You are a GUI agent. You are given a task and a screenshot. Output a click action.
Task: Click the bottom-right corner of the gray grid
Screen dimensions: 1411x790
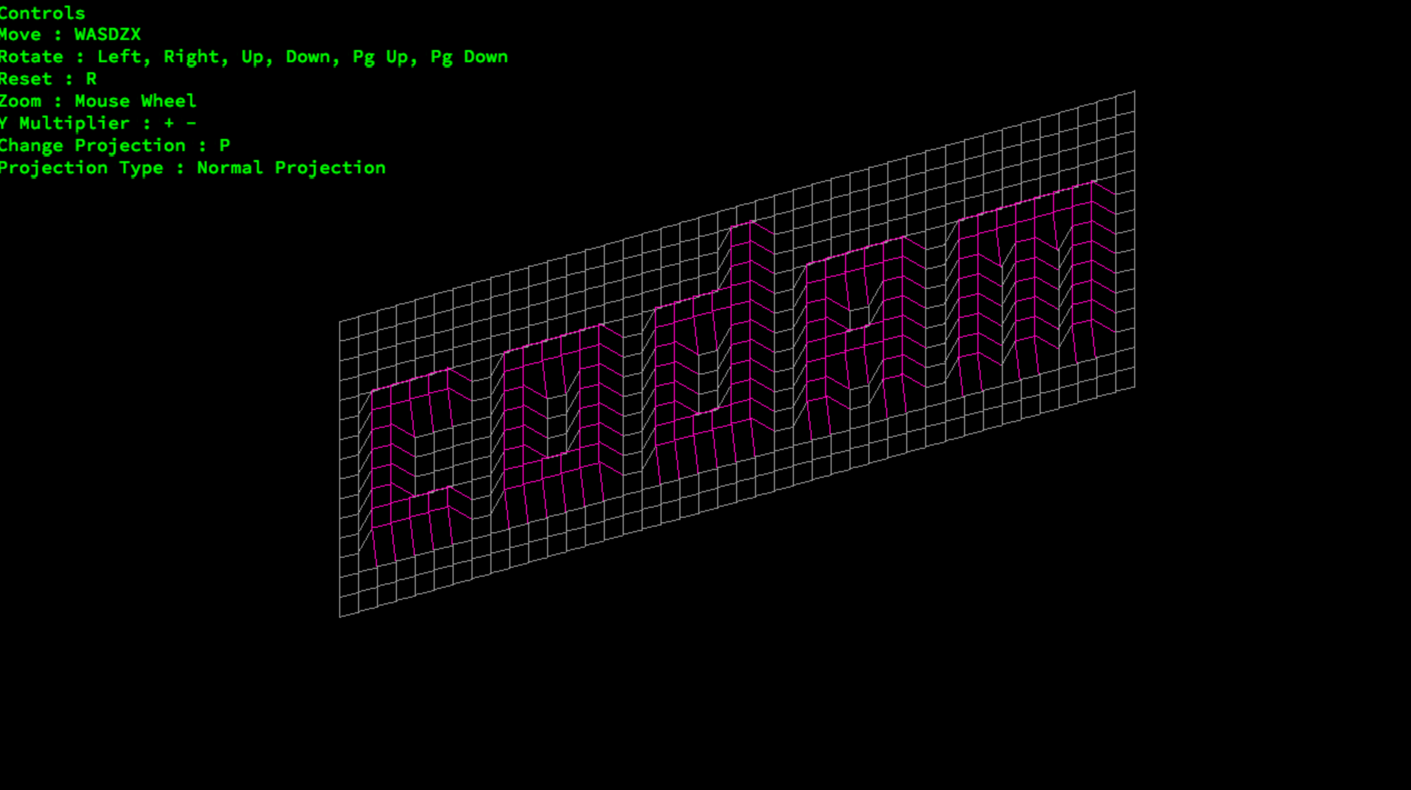(x=1134, y=387)
